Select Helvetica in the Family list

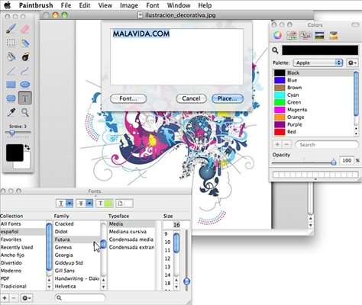click(x=77, y=286)
